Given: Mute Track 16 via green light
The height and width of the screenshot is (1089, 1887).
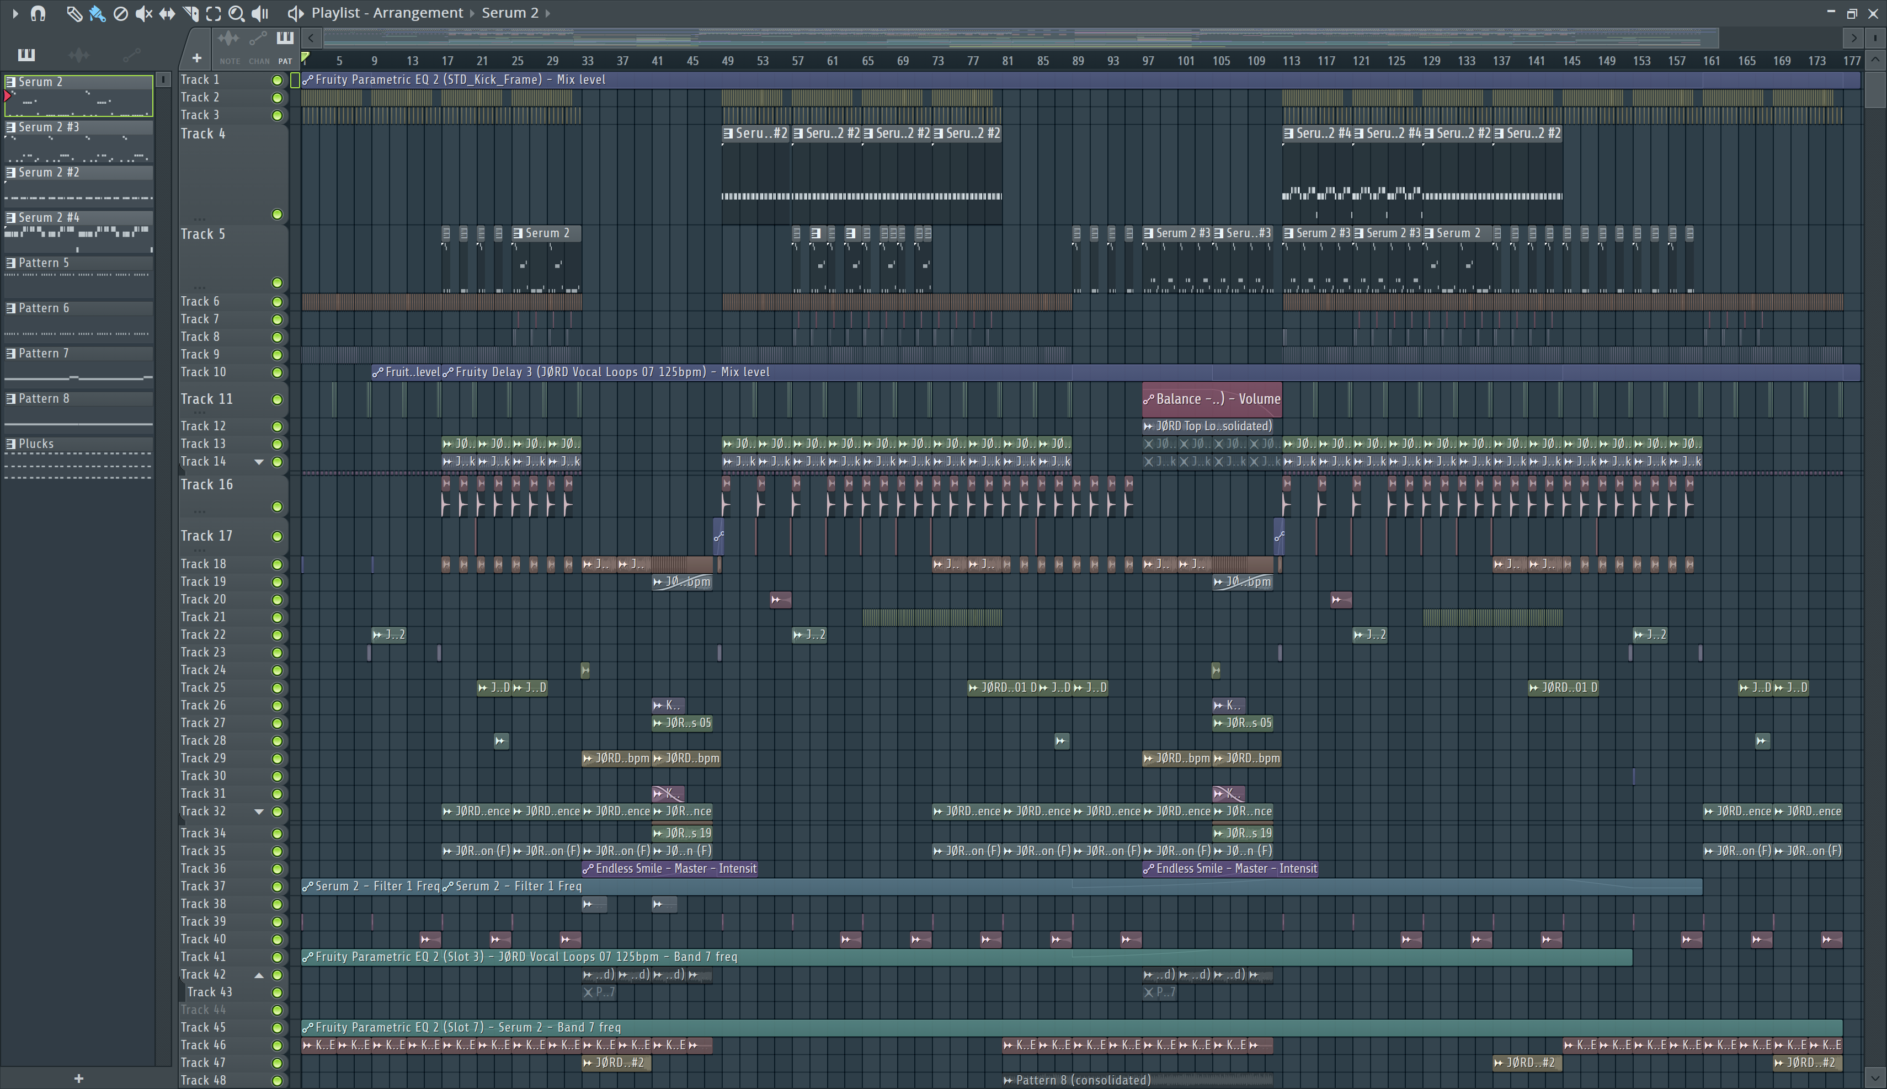Looking at the screenshot, I should pyautogui.click(x=277, y=506).
